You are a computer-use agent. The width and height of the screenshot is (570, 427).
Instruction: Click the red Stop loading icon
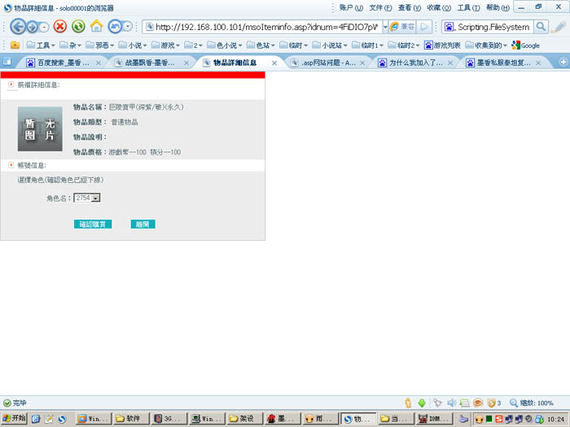tap(60, 26)
